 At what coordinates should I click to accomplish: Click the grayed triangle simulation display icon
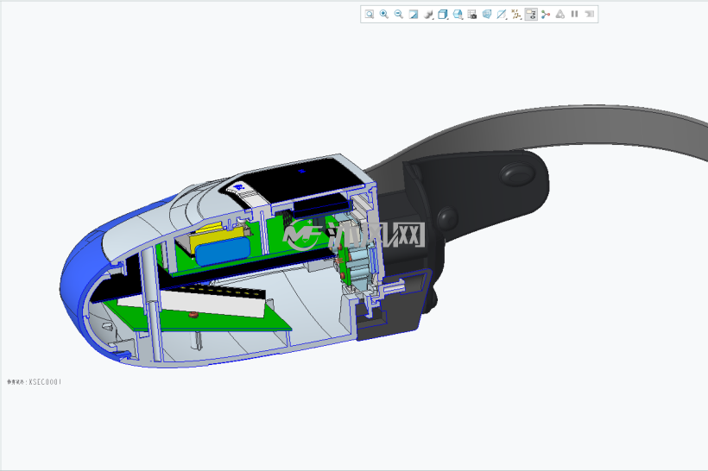[559, 15]
